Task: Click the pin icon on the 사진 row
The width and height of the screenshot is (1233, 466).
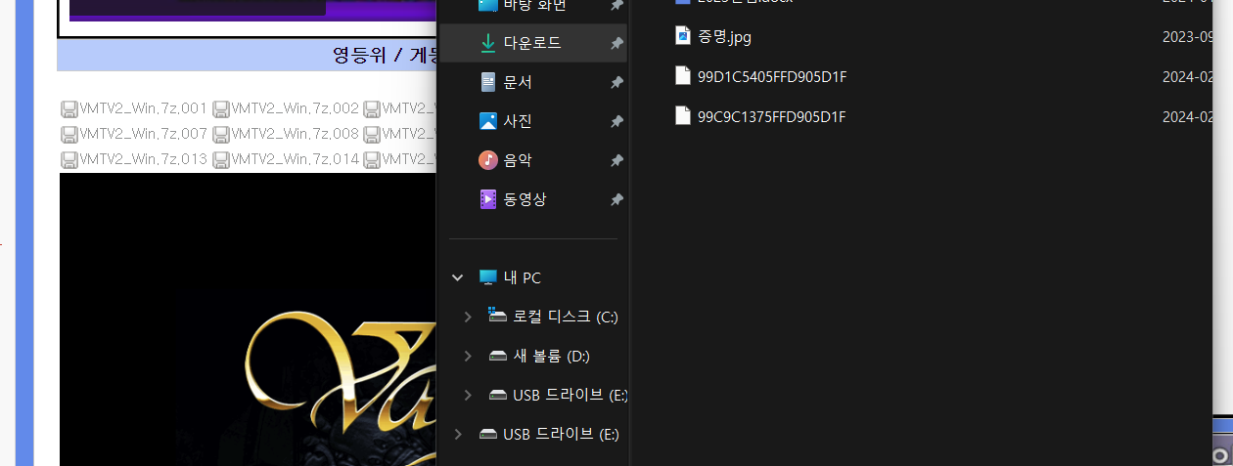Action: 616,122
